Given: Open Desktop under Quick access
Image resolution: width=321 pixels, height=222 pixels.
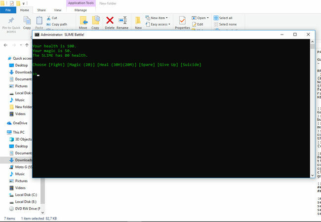Looking at the screenshot, I should click(19, 65).
